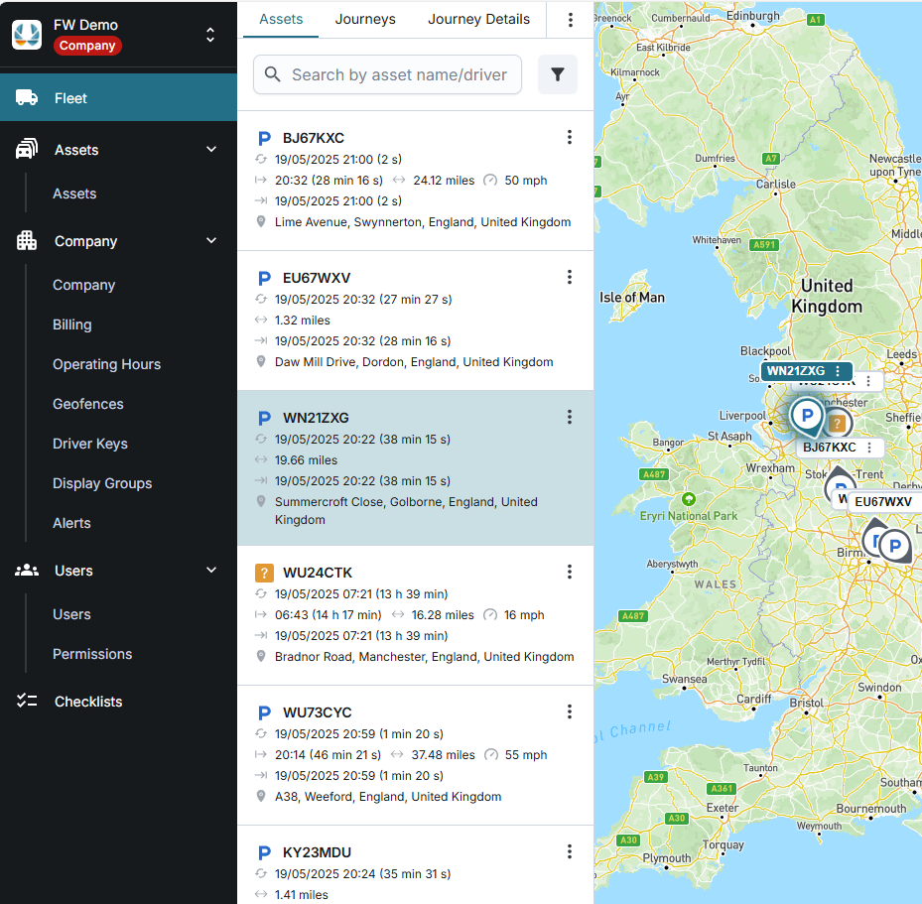
Task: Open three-dot menu for WU24CTK asset
Action: [x=570, y=572]
